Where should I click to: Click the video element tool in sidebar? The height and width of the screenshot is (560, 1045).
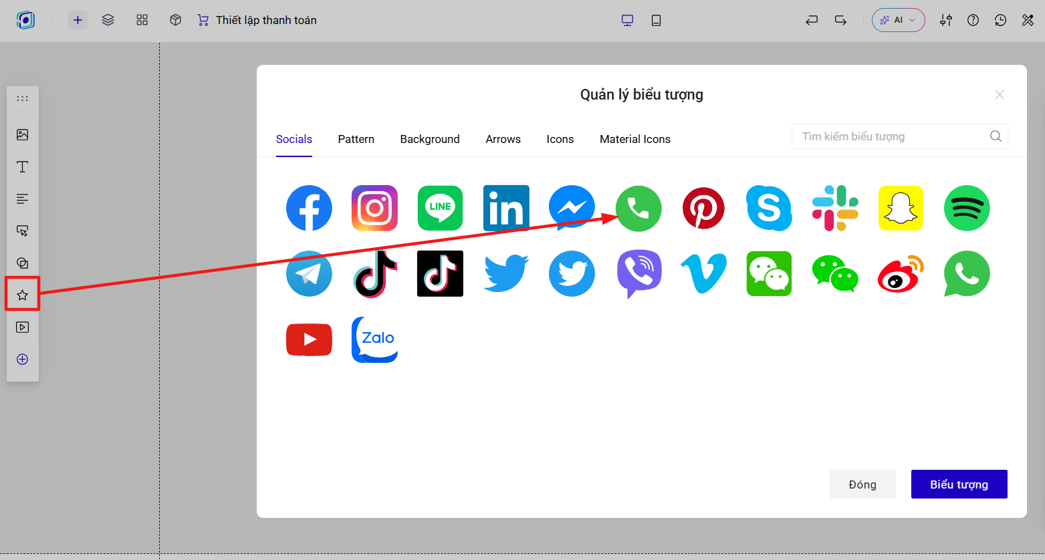[23, 327]
